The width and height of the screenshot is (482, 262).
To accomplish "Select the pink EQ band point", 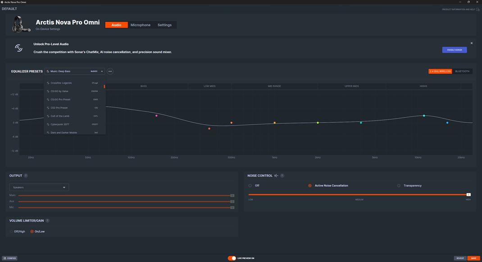I will [156, 116].
